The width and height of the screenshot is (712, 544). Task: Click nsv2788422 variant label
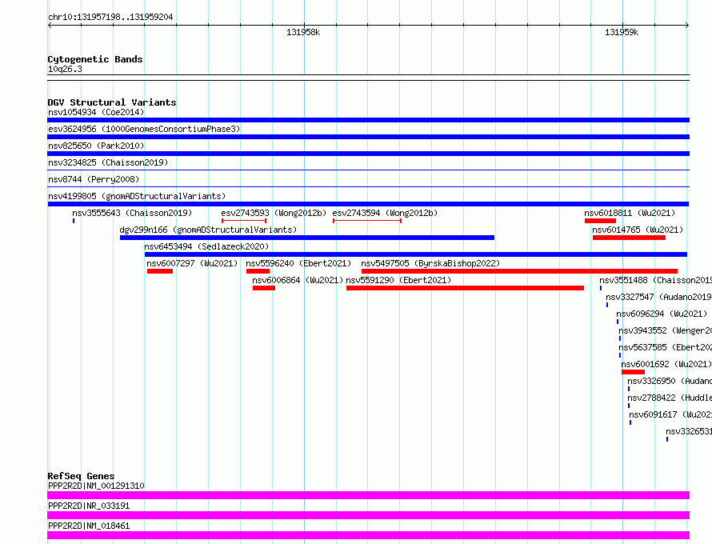[x=670, y=398]
